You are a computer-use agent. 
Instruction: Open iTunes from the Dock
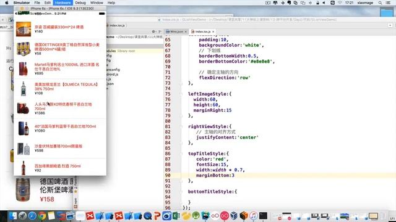(x=254, y=216)
